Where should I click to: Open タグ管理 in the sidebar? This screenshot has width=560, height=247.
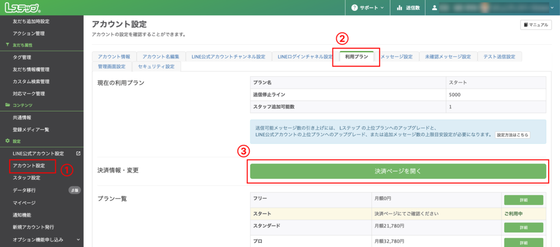pyautogui.click(x=22, y=57)
